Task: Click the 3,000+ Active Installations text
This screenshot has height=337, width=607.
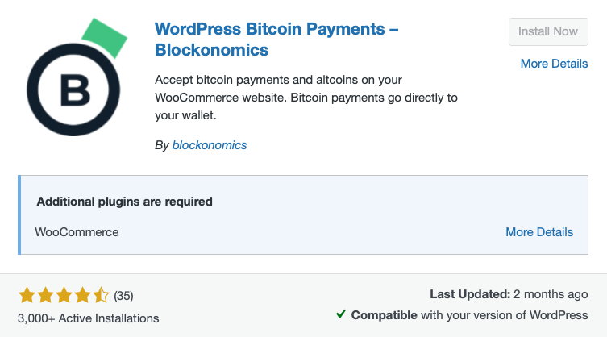Action: pyautogui.click(x=88, y=318)
